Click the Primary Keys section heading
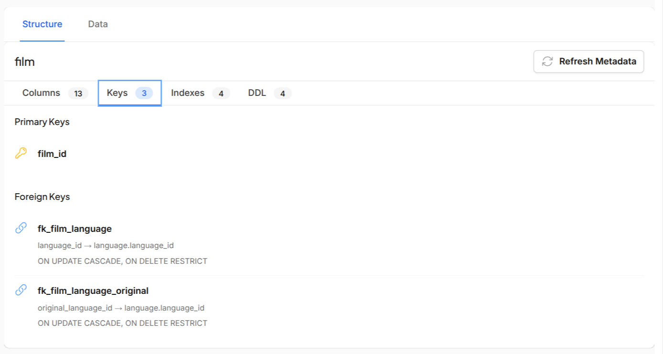The height and width of the screenshot is (354, 663). tap(42, 122)
